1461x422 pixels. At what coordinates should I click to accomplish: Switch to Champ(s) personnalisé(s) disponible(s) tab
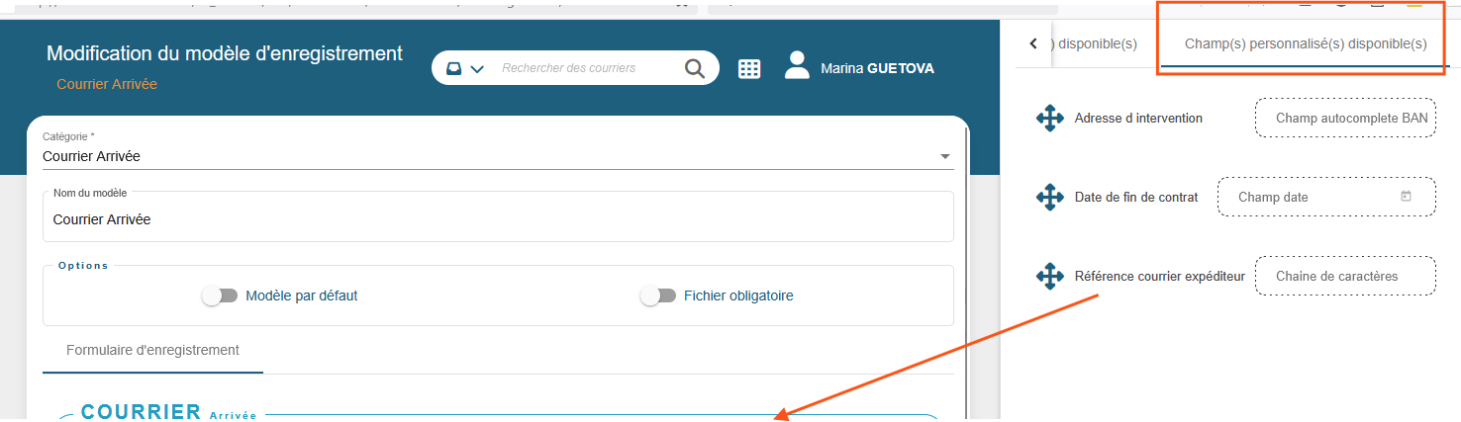point(1305,44)
